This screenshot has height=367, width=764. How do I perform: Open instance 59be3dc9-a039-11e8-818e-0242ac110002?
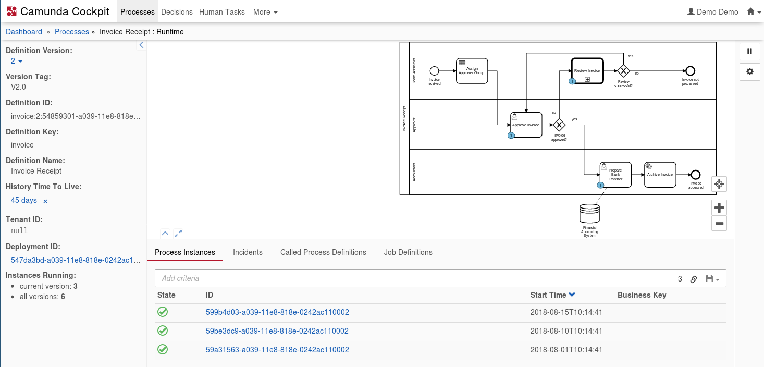[277, 331]
